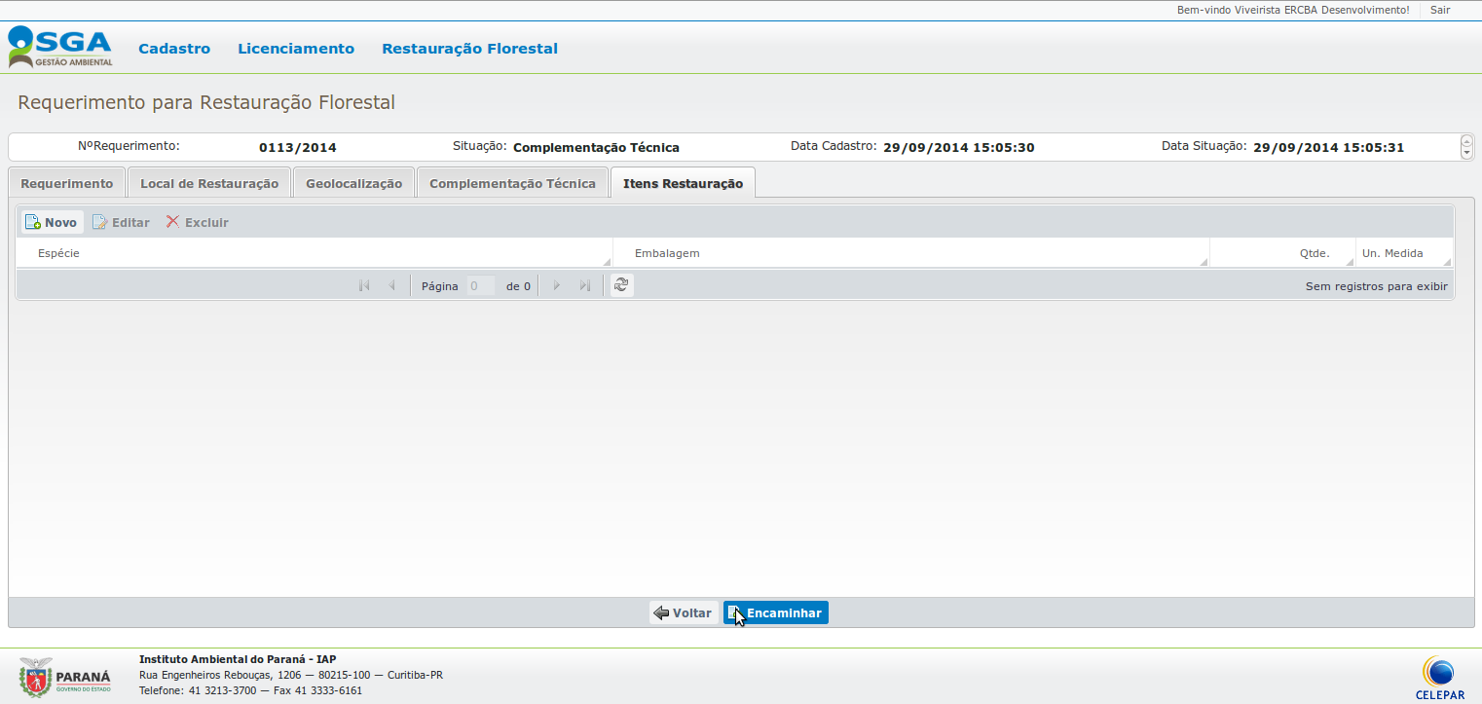The image size is (1482, 704).
Task: Click the CELEPAR logo
Action: [x=1440, y=677]
